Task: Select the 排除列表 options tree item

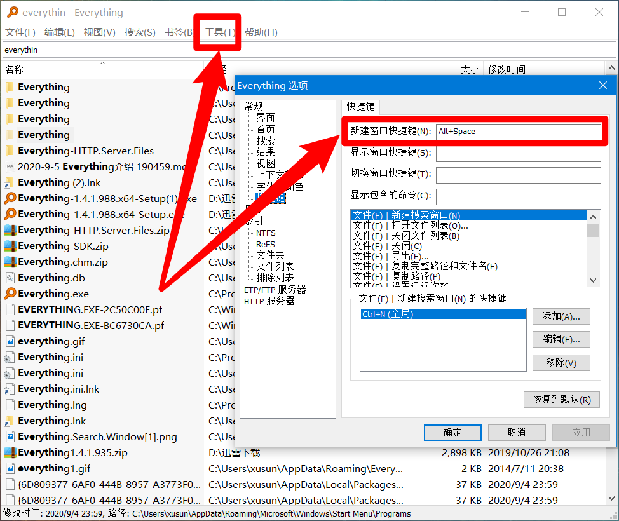Action: click(275, 278)
